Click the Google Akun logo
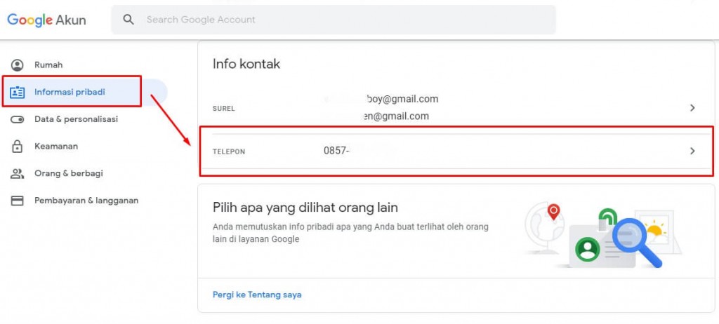Screen dimensions: 719x324 point(46,20)
